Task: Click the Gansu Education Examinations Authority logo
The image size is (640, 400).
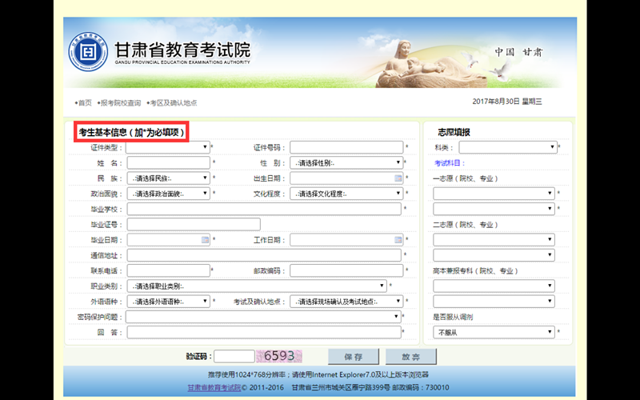Action: click(x=88, y=51)
